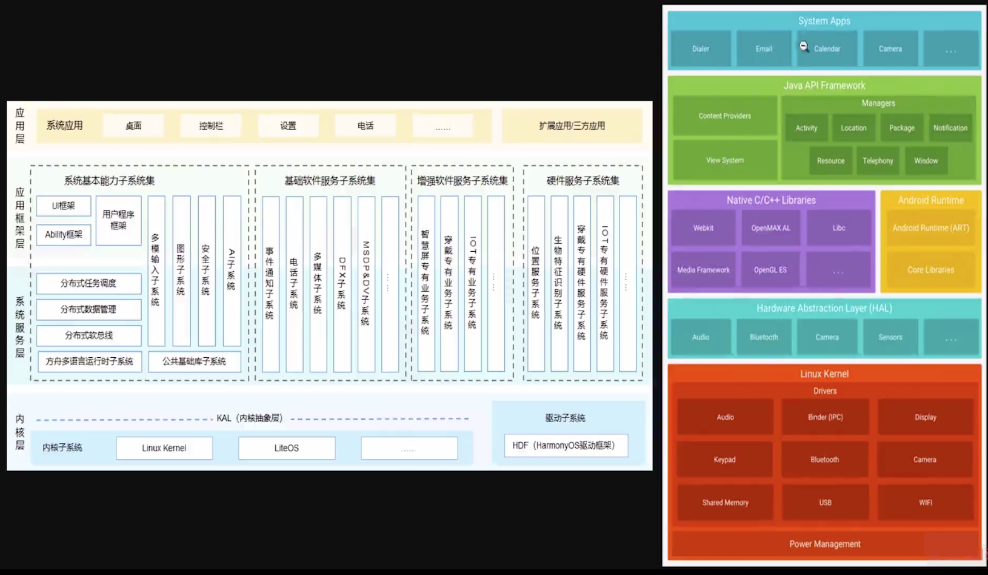The image size is (988, 575).
Task: Select the Sensors block in the HAL layer
Action: (x=890, y=337)
